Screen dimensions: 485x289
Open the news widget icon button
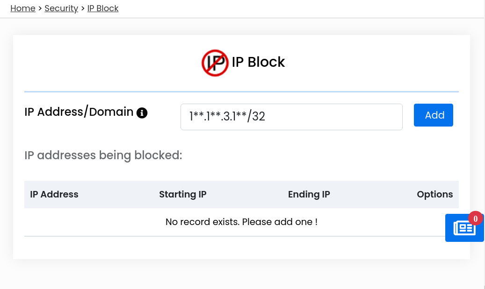click(x=464, y=228)
